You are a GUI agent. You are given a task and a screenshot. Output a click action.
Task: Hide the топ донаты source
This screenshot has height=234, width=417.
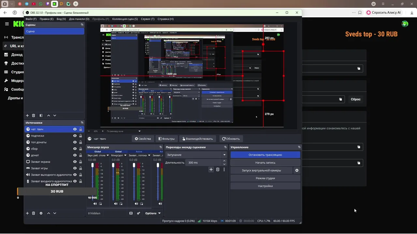pyautogui.click(x=75, y=142)
